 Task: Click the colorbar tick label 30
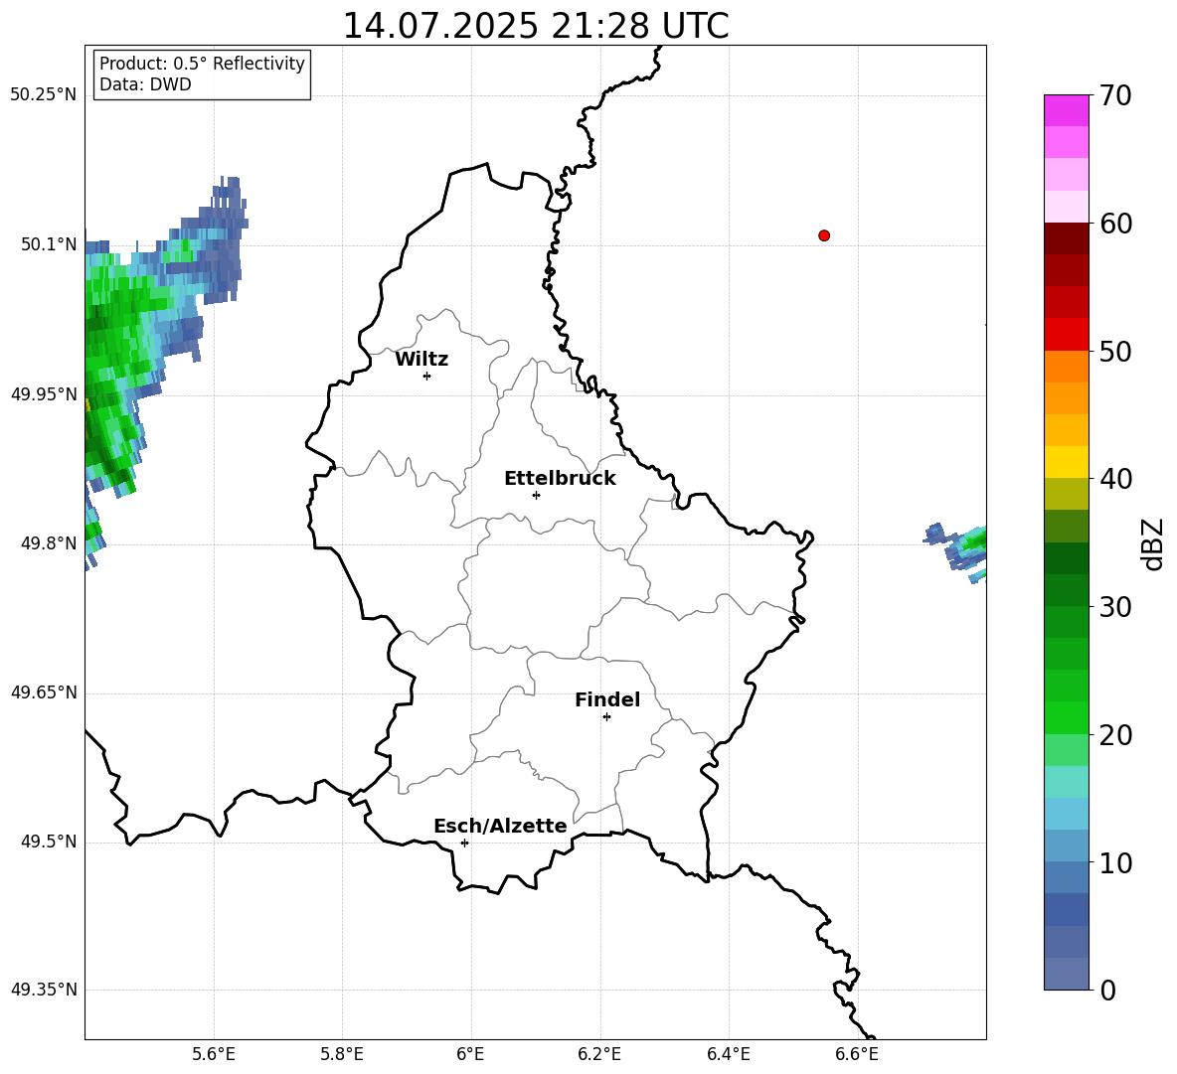tap(1116, 607)
